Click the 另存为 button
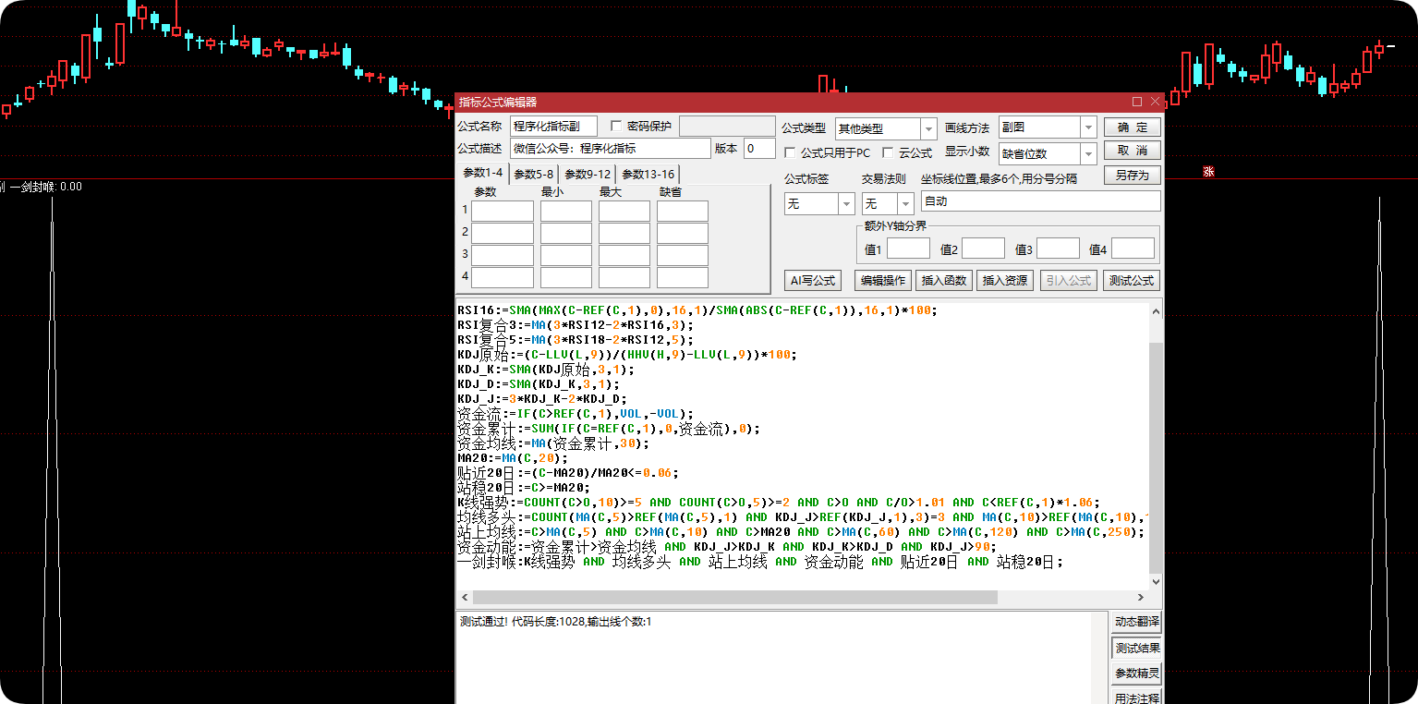The width and height of the screenshot is (1418, 704). (x=1132, y=175)
